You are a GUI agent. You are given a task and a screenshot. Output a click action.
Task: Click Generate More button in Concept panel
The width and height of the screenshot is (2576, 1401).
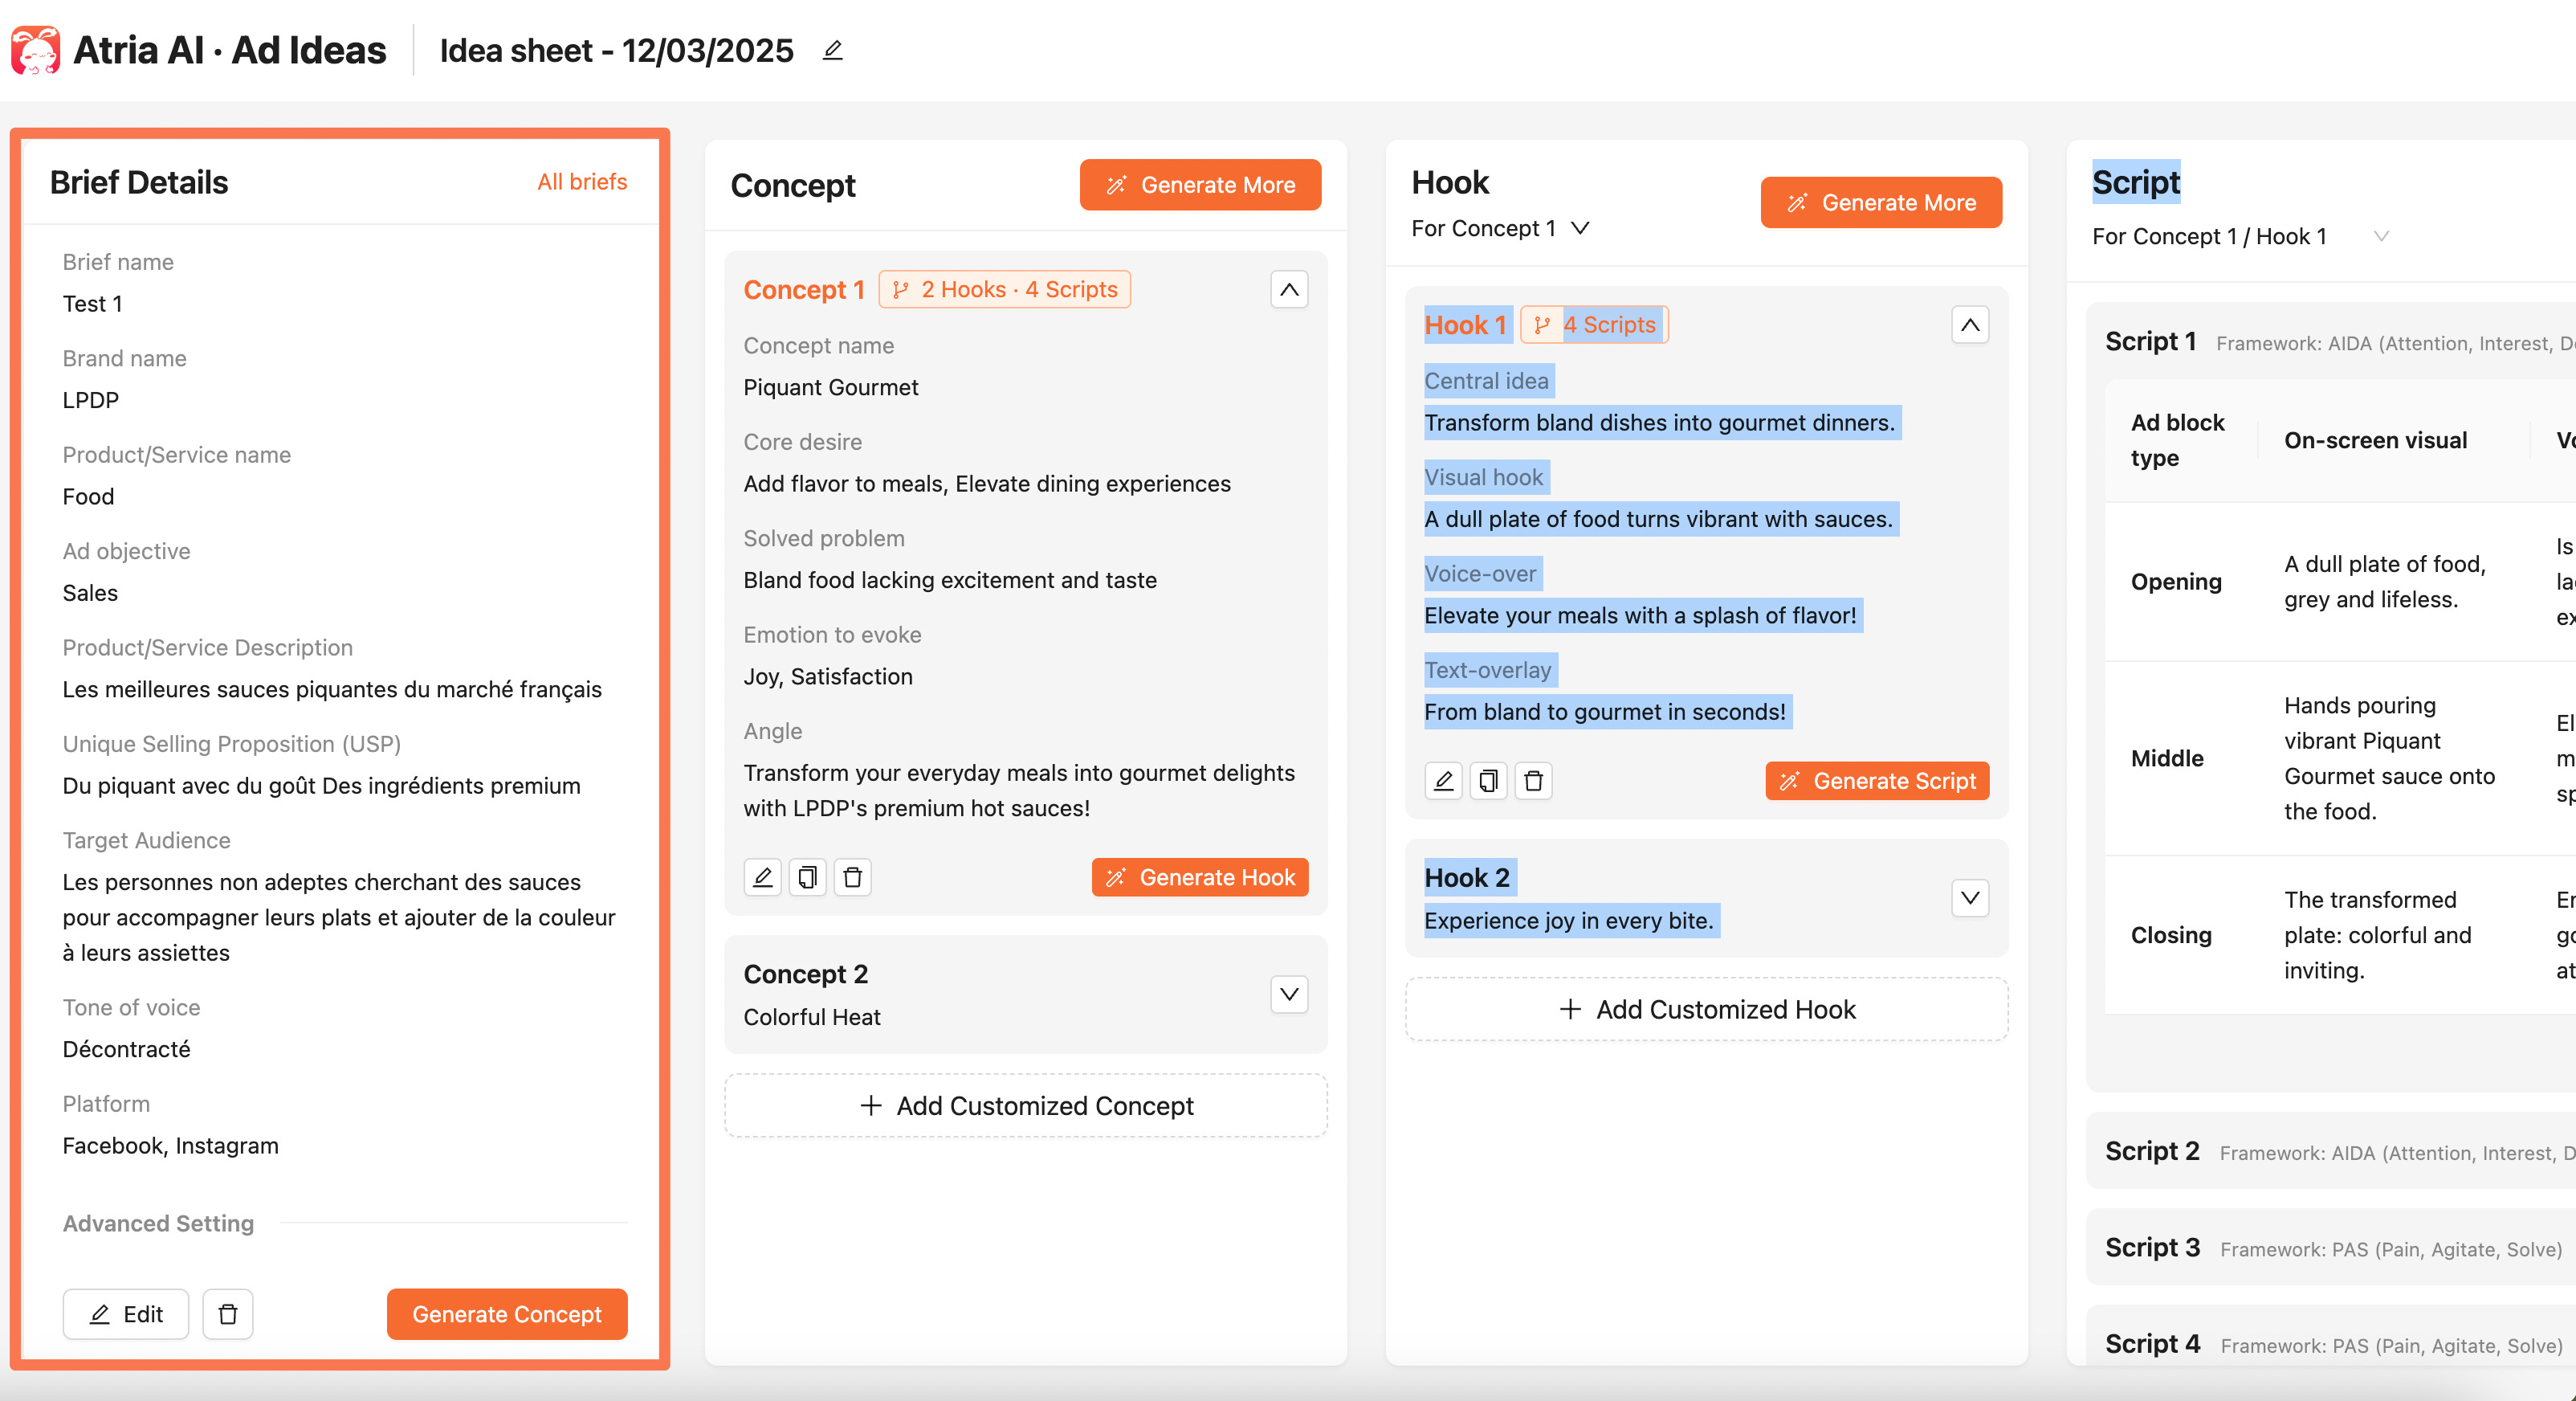(1200, 184)
